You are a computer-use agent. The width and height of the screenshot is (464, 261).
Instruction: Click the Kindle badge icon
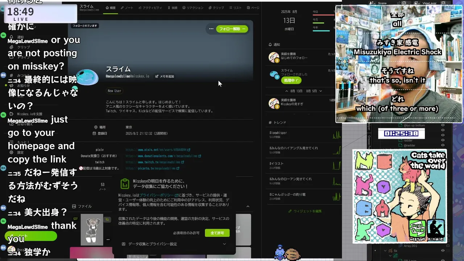tap(436, 229)
